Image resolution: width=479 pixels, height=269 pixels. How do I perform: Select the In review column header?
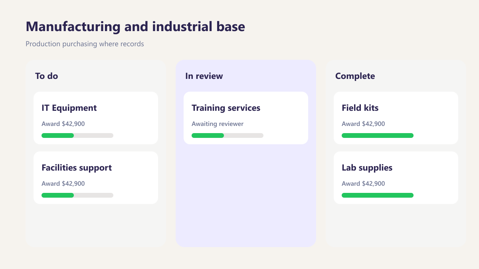(x=204, y=76)
